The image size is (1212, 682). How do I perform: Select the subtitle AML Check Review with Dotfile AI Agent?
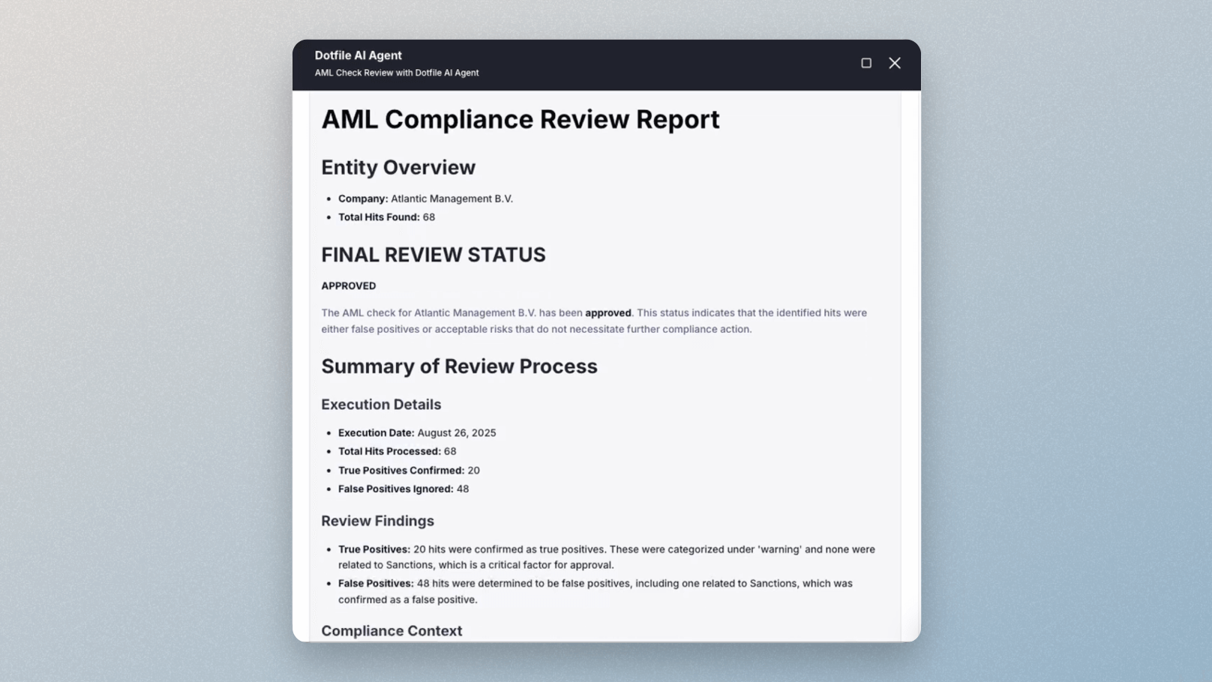(397, 73)
